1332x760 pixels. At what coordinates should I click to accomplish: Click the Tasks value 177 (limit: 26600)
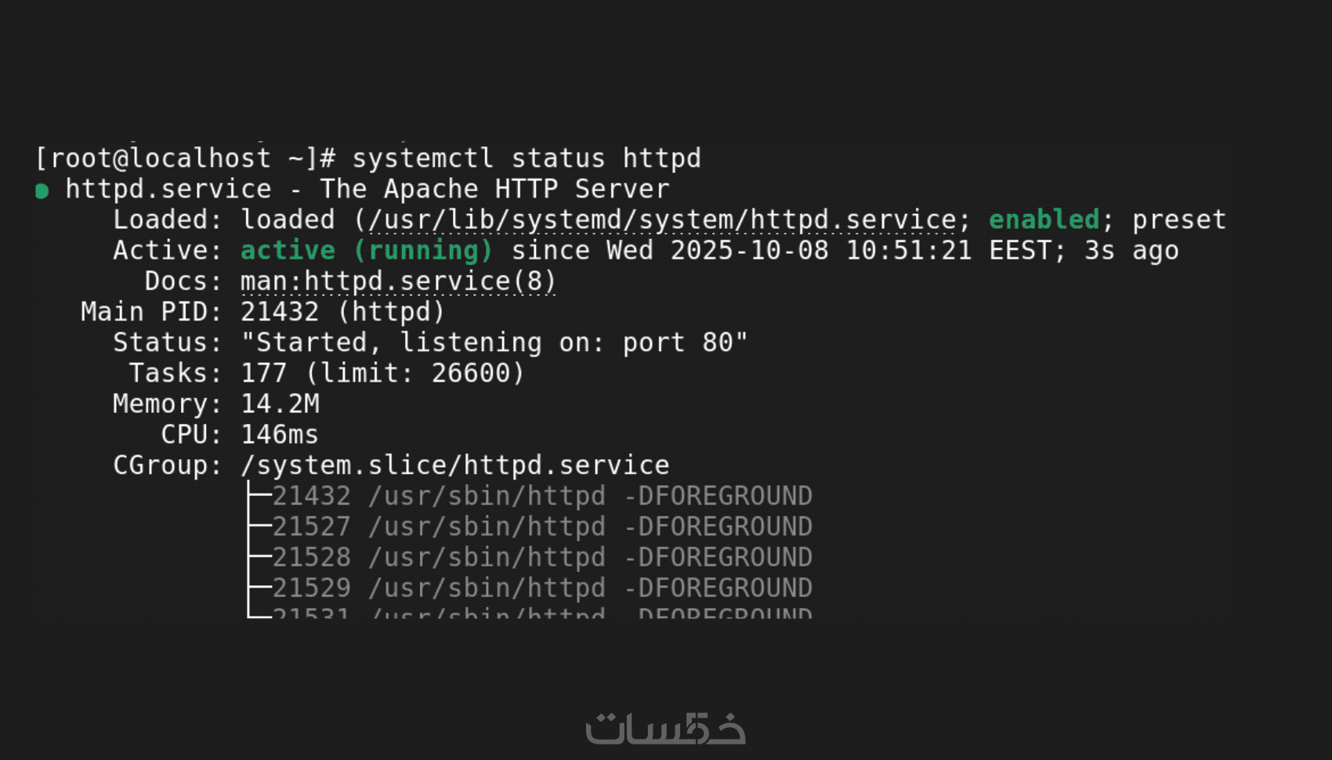[382, 373]
